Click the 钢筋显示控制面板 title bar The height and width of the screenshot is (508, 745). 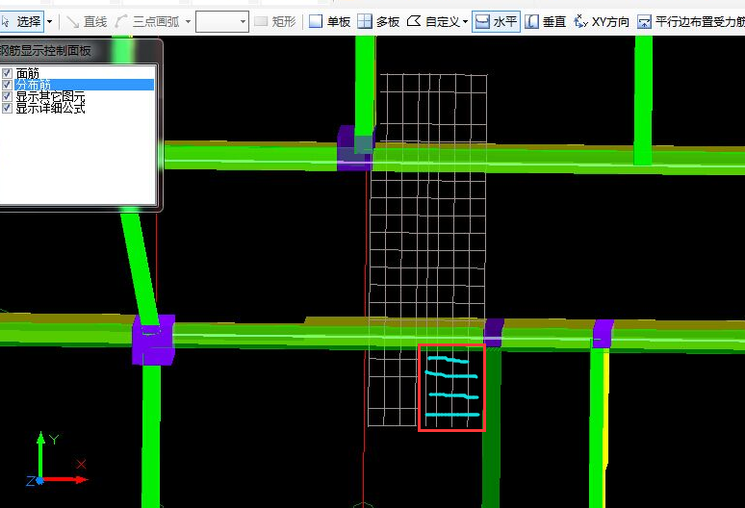point(80,50)
